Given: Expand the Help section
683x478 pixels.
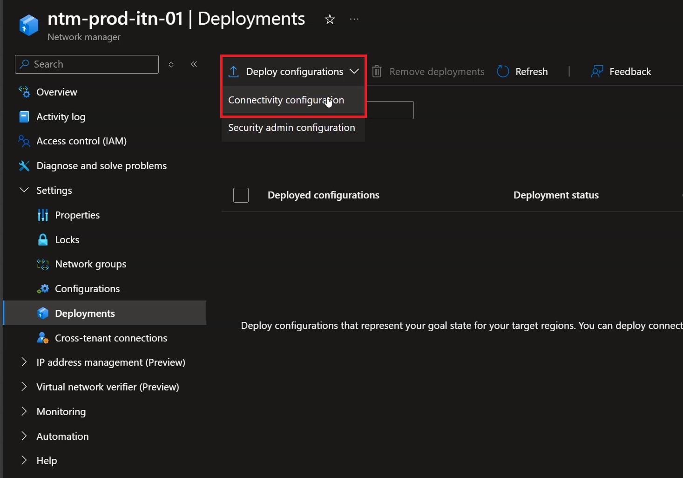Looking at the screenshot, I should tap(24, 460).
